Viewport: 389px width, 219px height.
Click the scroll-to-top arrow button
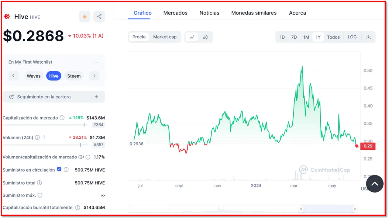pyautogui.click(x=375, y=184)
